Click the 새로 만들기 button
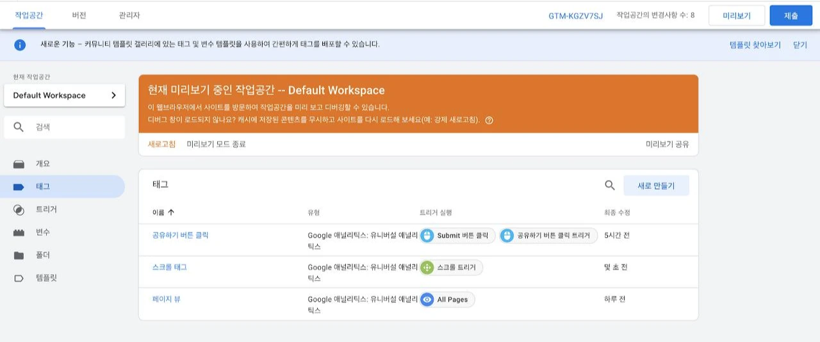This screenshot has height=342, width=820. (x=657, y=186)
